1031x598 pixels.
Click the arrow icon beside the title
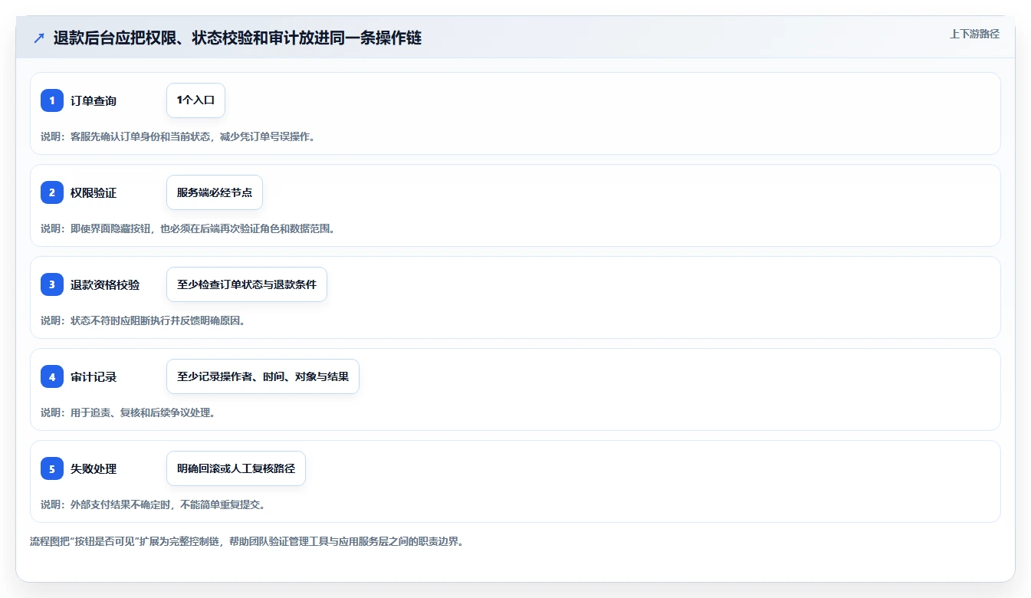(x=39, y=38)
